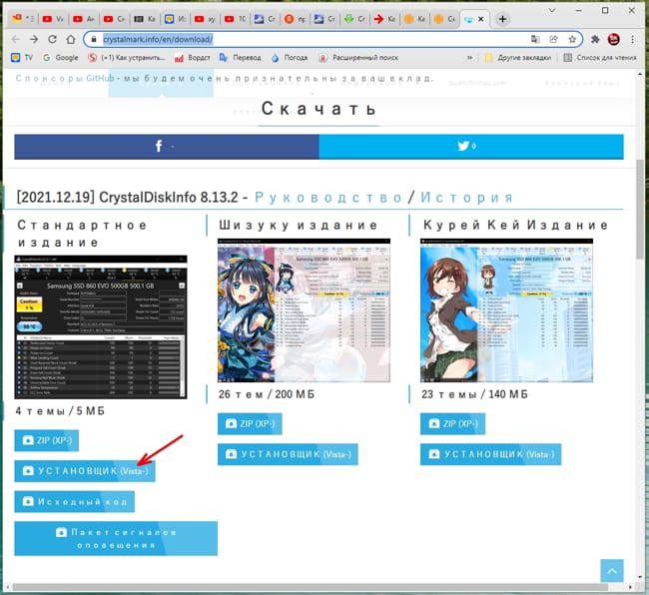Expand hidden bookmarks with double chevron
This screenshot has height=595, width=649.
click(x=470, y=58)
